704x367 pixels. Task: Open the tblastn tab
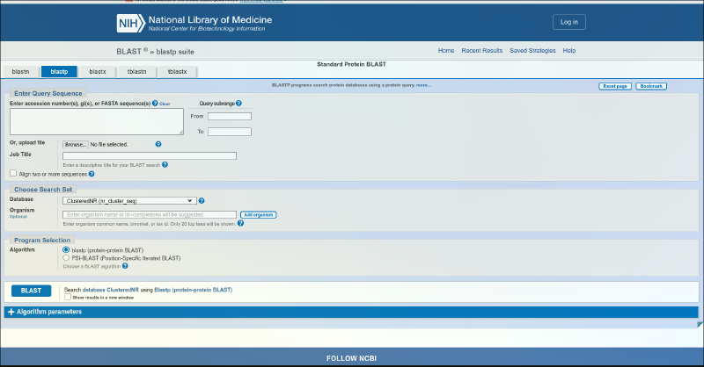click(x=137, y=72)
